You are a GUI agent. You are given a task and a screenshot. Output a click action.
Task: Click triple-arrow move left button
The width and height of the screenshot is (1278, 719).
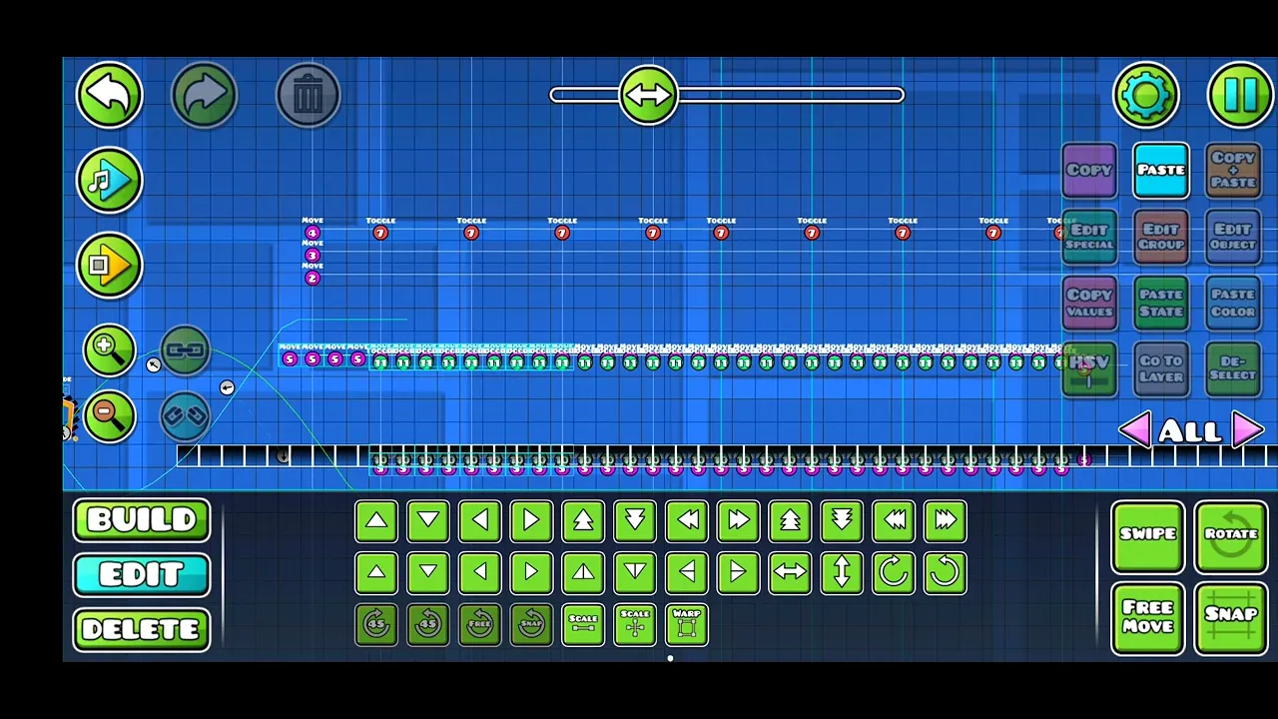click(894, 520)
